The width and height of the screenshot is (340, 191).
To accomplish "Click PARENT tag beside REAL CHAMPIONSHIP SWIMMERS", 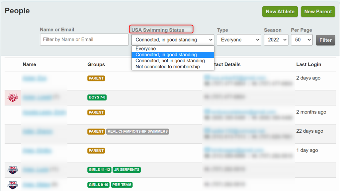I will pos(96,131).
